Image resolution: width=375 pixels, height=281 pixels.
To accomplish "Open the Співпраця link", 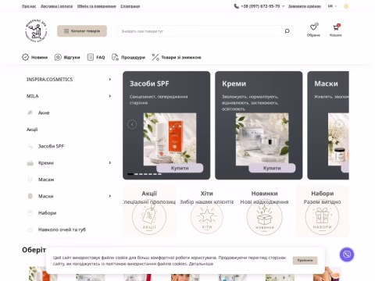I will (130, 6).
